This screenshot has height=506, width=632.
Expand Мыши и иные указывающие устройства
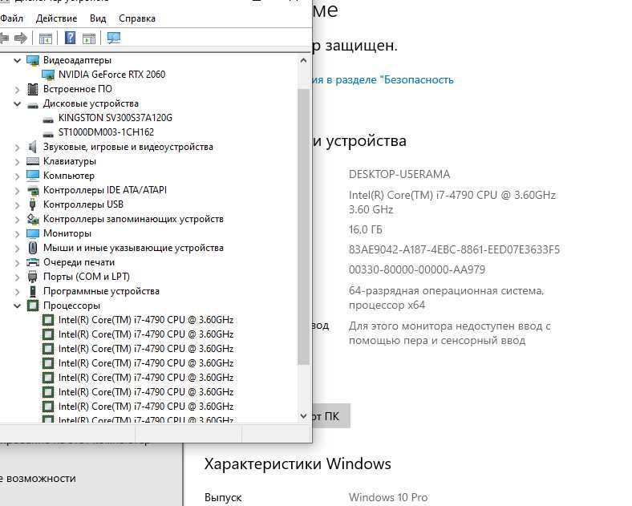(17, 249)
